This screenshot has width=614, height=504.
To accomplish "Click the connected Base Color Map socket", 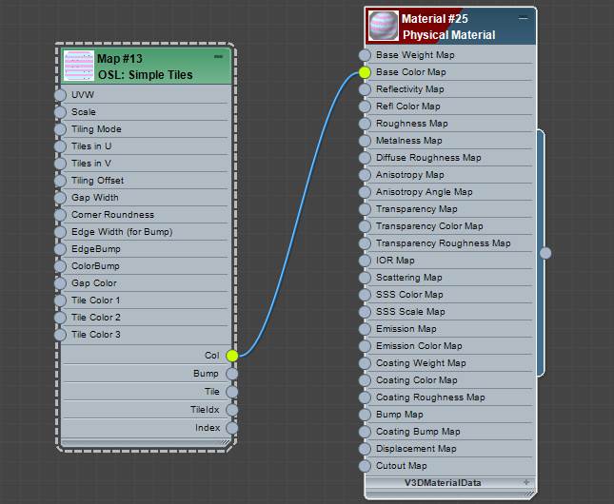I will pyautogui.click(x=365, y=72).
